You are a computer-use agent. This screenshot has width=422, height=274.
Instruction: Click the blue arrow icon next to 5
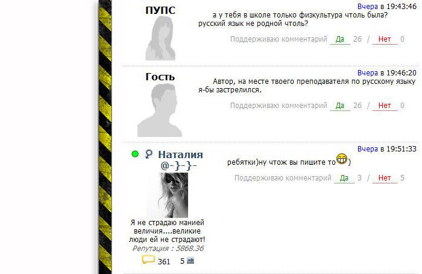[191, 261]
